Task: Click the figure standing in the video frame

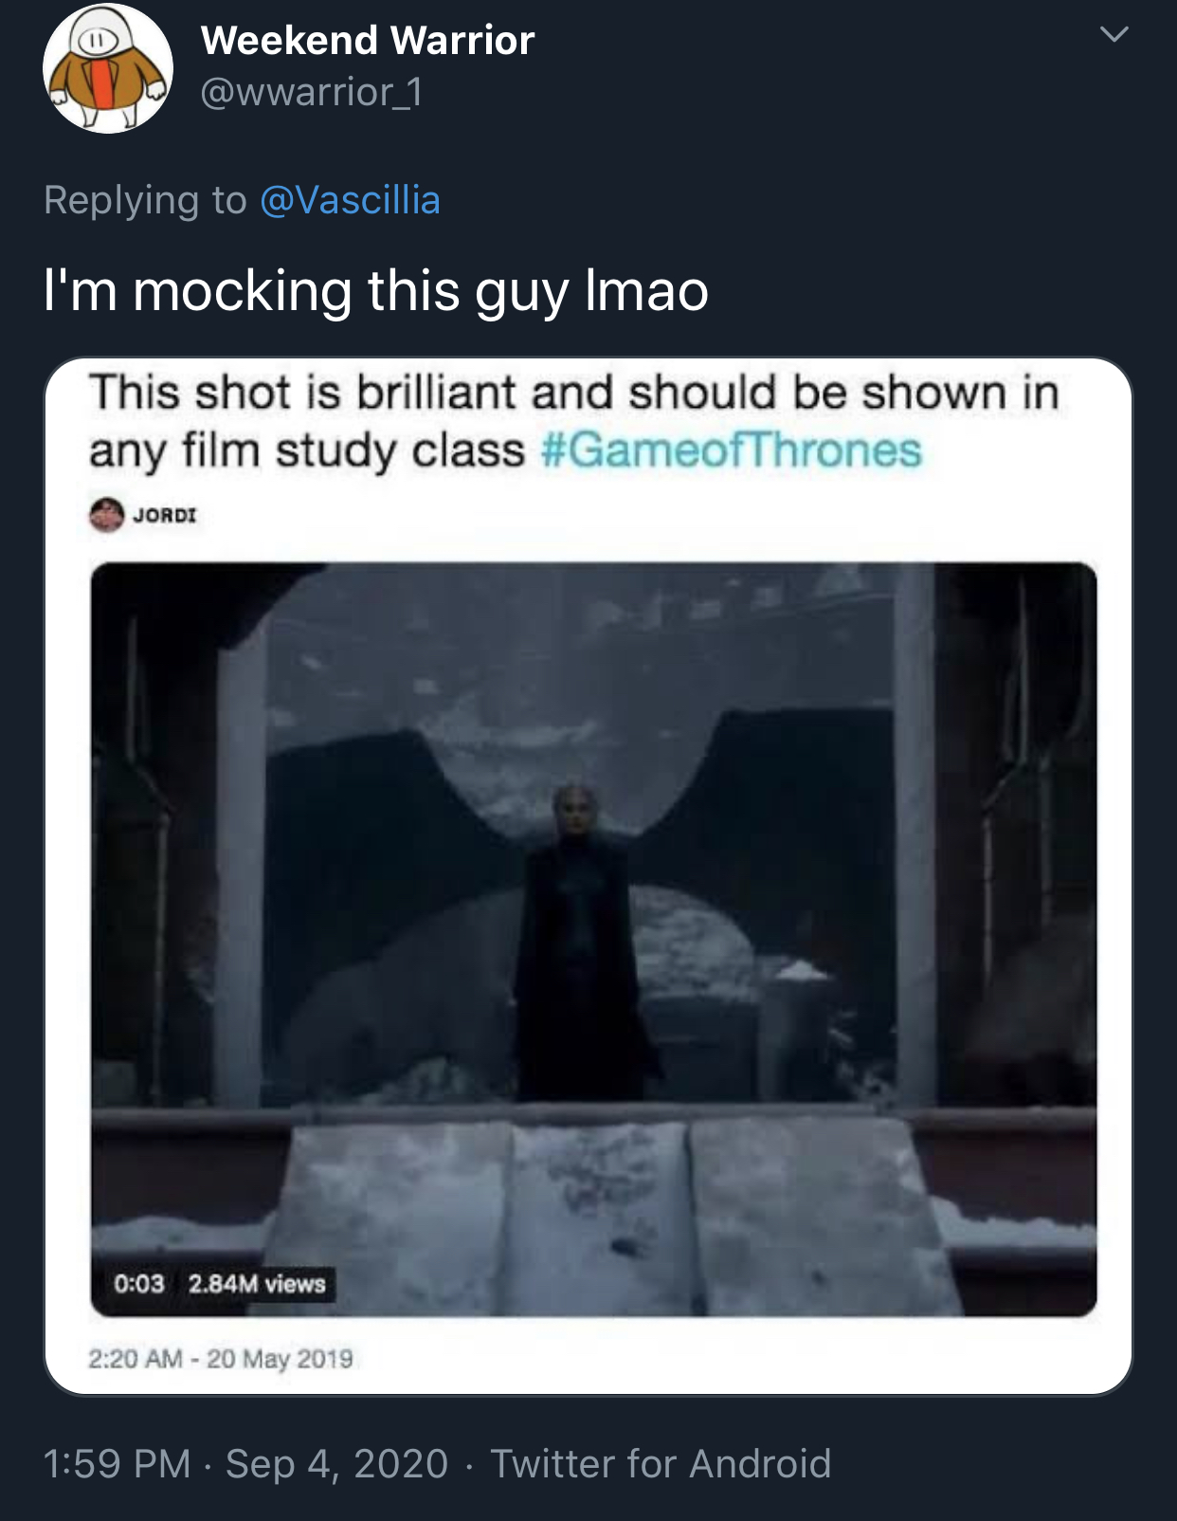Action: pyautogui.click(x=581, y=944)
